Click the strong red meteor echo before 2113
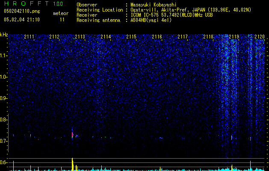Image resolution: width=269 pixels, height=171 pixels. click(x=72, y=135)
